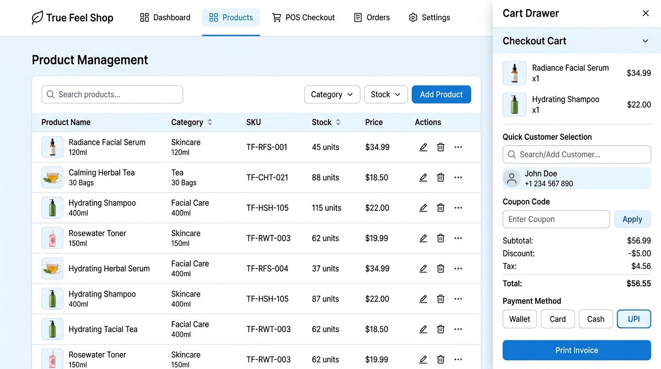Screen dimensions: 661x369
Task: Select Card as payment method
Action: click(558, 319)
